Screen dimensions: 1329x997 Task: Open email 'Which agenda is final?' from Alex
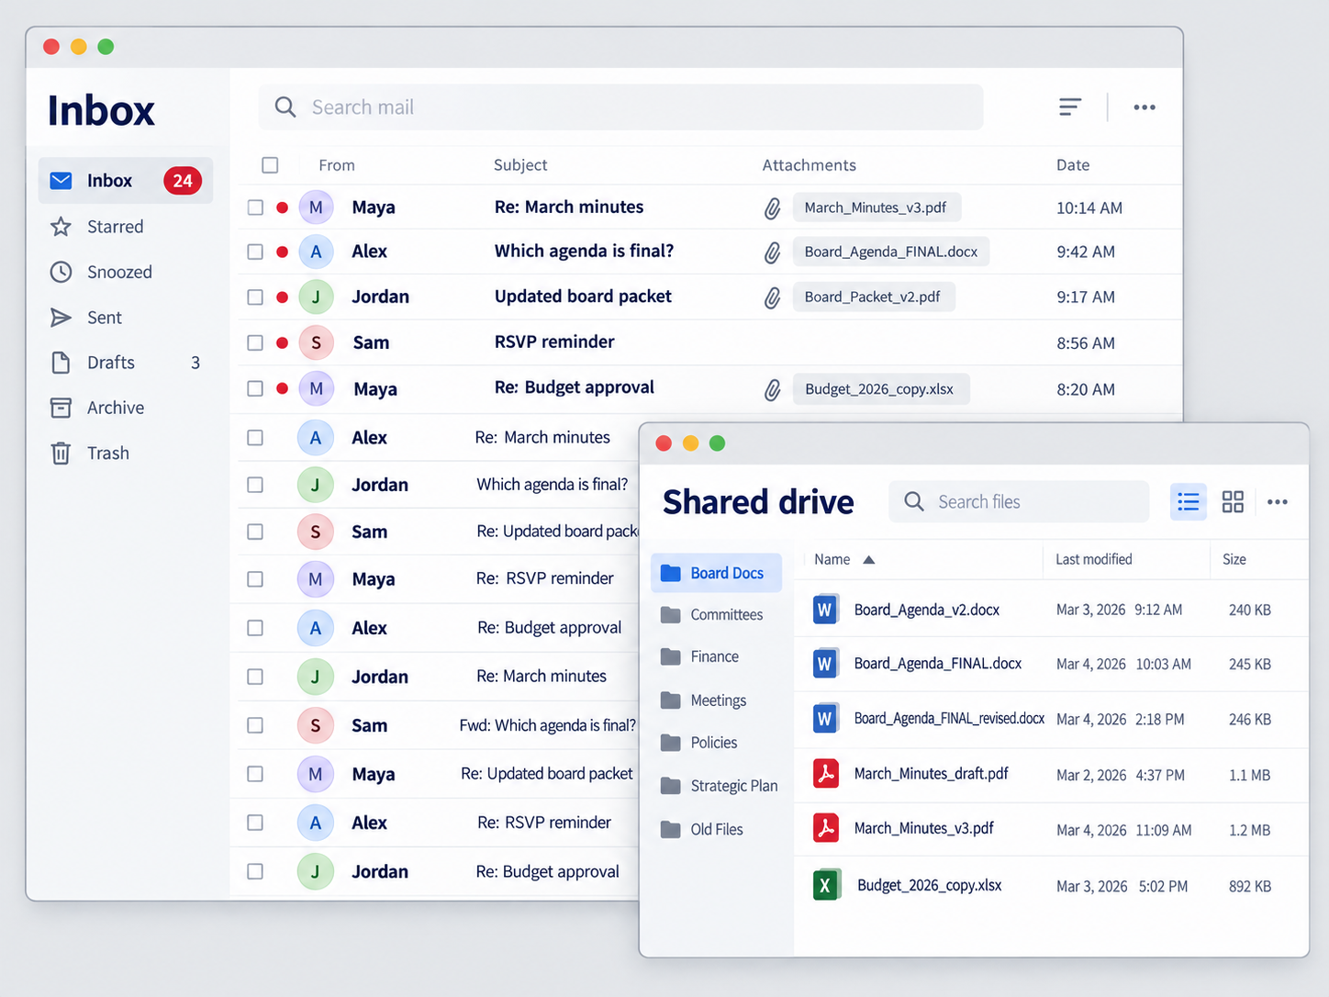click(x=705, y=252)
